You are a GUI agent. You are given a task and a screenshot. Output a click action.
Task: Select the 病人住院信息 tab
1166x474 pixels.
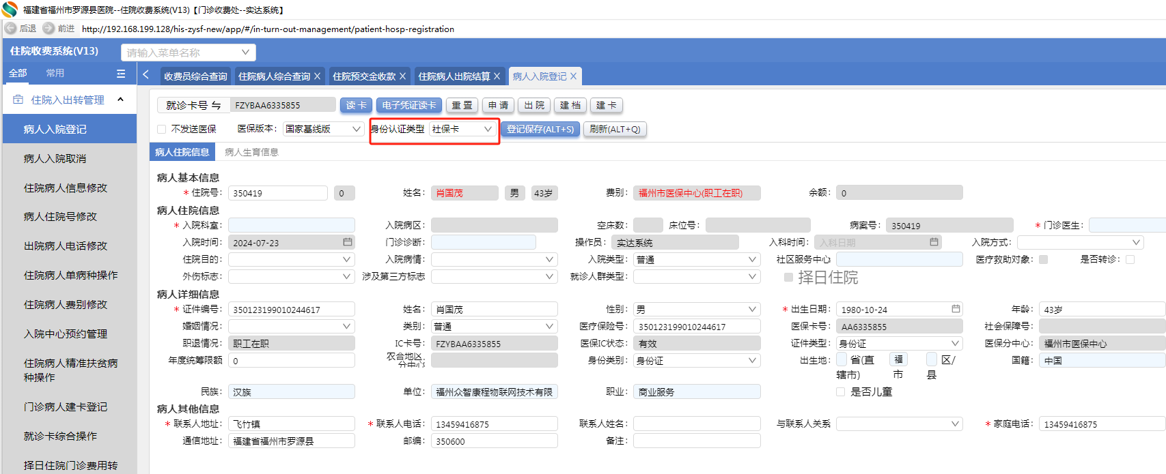coord(182,152)
